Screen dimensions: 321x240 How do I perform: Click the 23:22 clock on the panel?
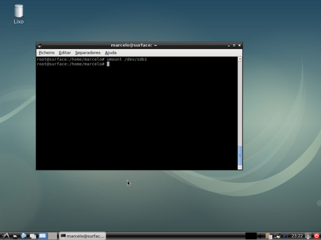(x=297, y=236)
